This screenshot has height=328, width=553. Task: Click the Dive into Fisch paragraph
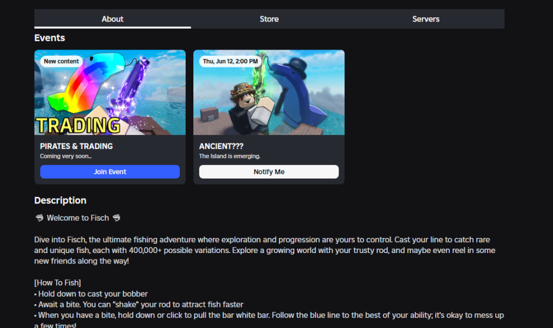click(x=265, y=250)
